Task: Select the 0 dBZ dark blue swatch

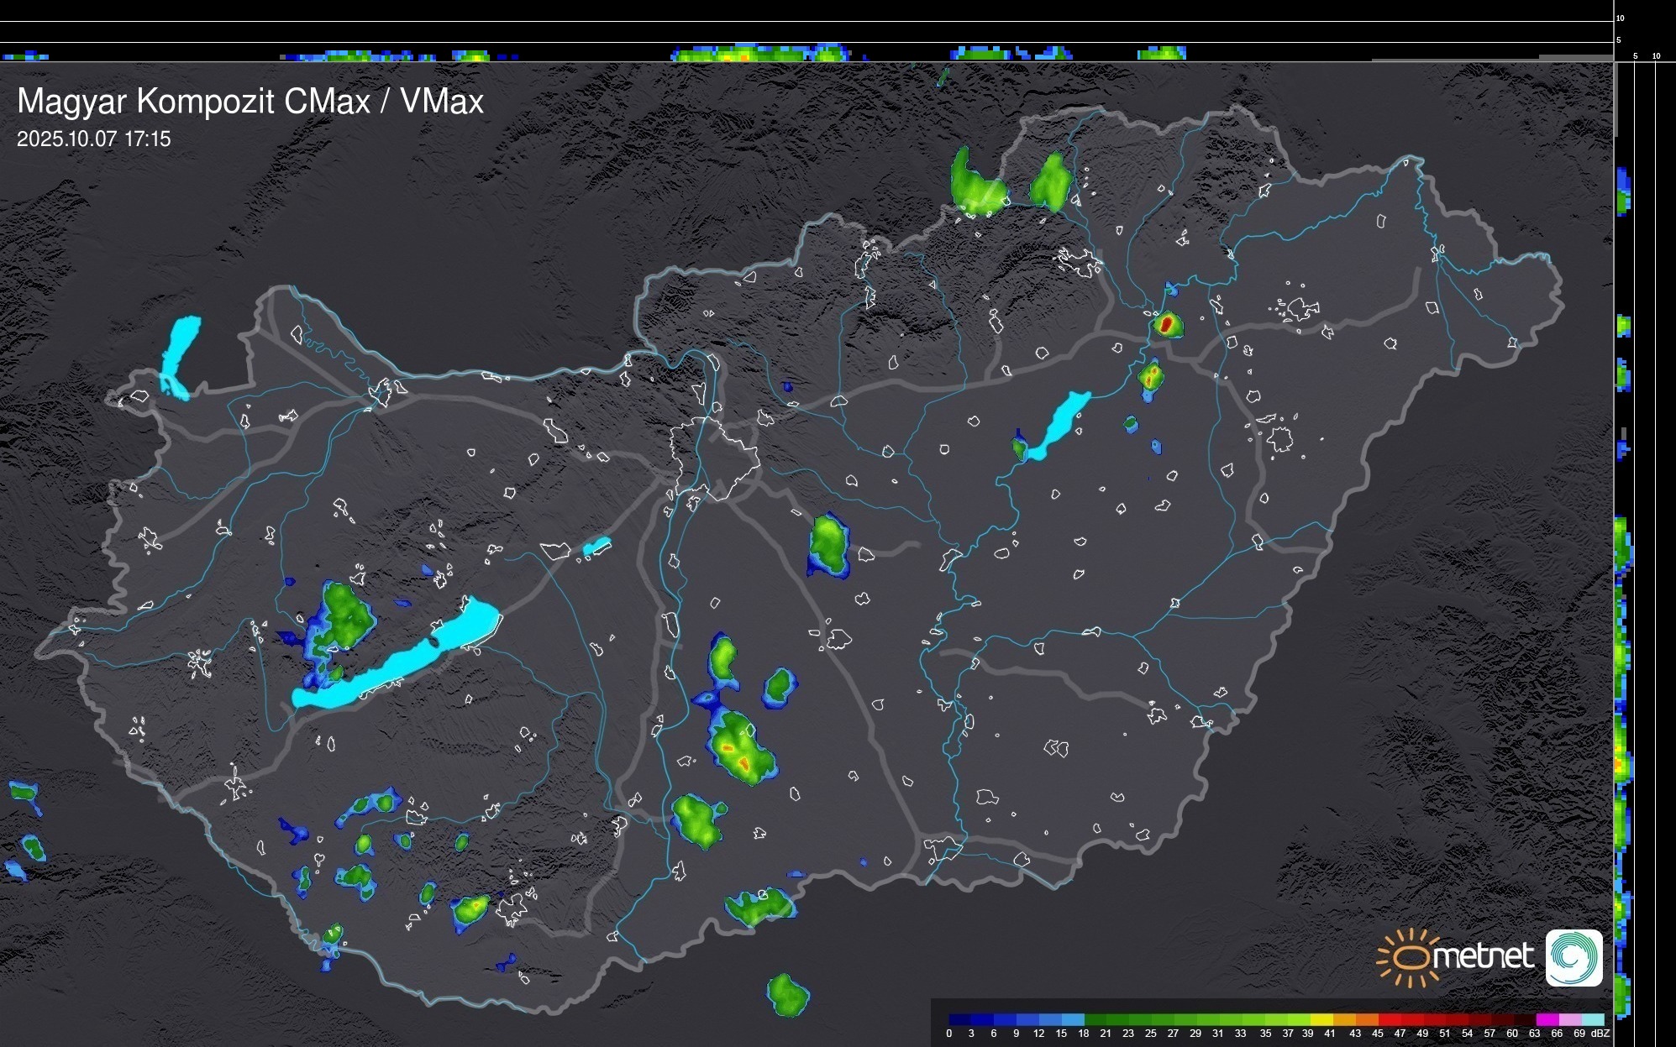Action: click(x=959, y=1019)
